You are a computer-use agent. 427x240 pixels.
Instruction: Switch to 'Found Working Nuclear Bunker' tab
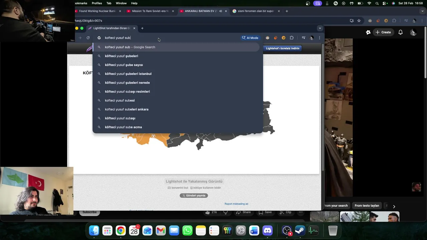(97, 11)
